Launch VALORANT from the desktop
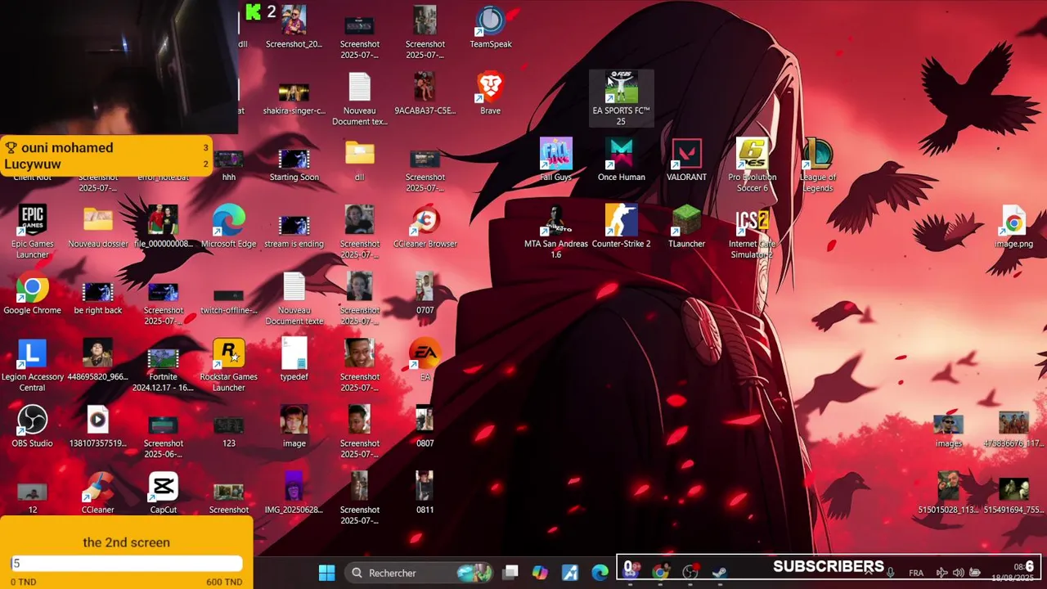The height and width of the screenshot is (589, 1047). (x=686, y=160)
